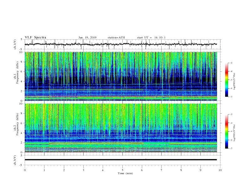
Task: Click the "ch.1(V)" axis label
Action: coord(15,44)
